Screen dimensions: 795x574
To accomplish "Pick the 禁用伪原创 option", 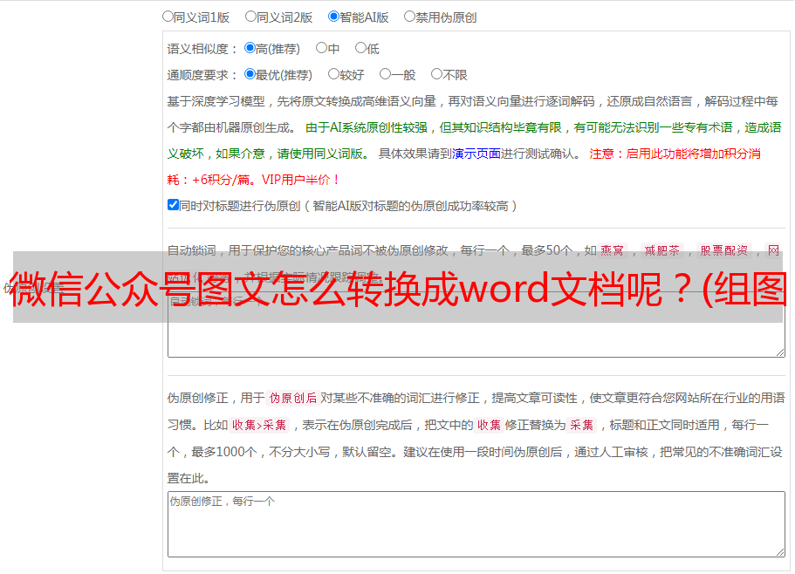I will pos(409,17).
